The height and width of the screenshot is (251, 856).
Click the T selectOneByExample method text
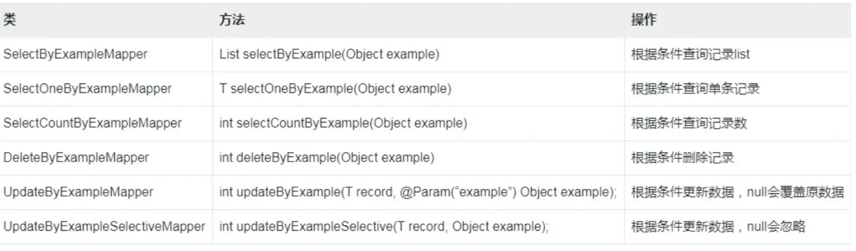tap(335, 89)
